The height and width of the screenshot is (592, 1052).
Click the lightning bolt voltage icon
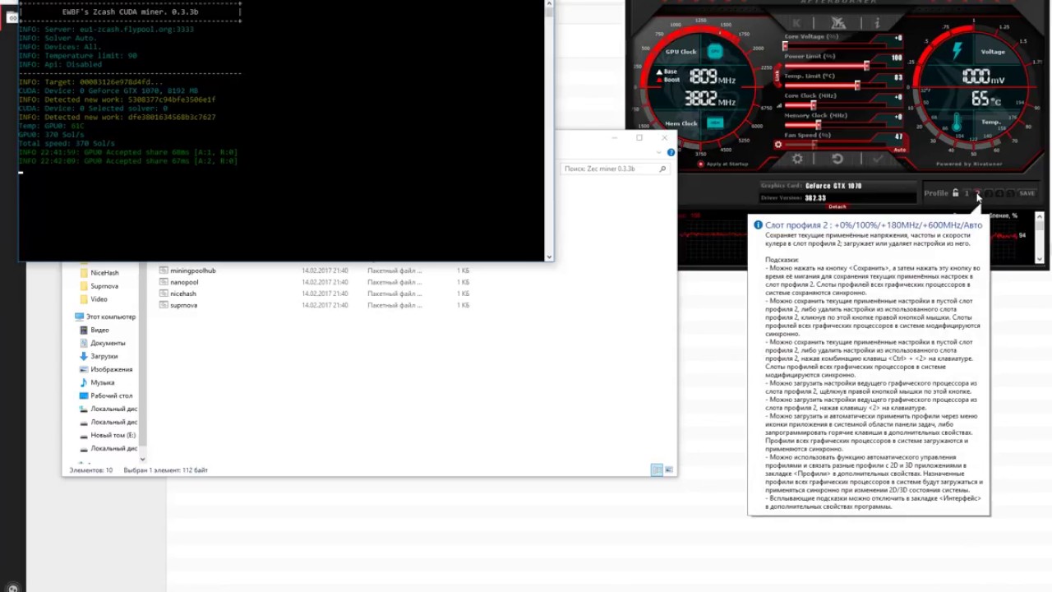point(957,50)
